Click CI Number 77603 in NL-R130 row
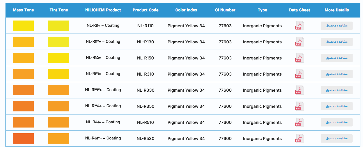This screenshot has width=363, height=147. (x=225, y=42)
